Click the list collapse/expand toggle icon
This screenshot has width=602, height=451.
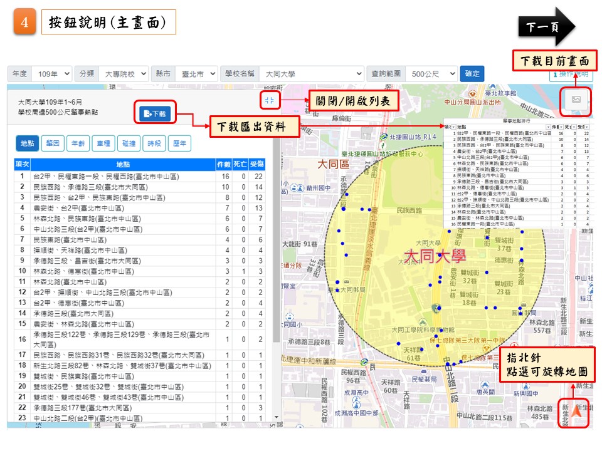269,100
